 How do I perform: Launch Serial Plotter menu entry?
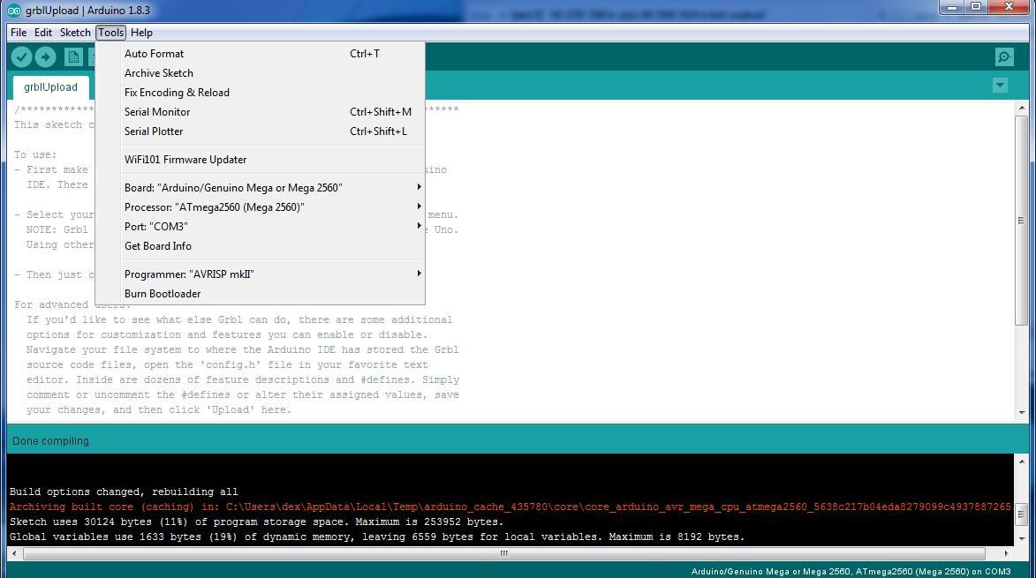pyautogui.click(x=261, y=131)
